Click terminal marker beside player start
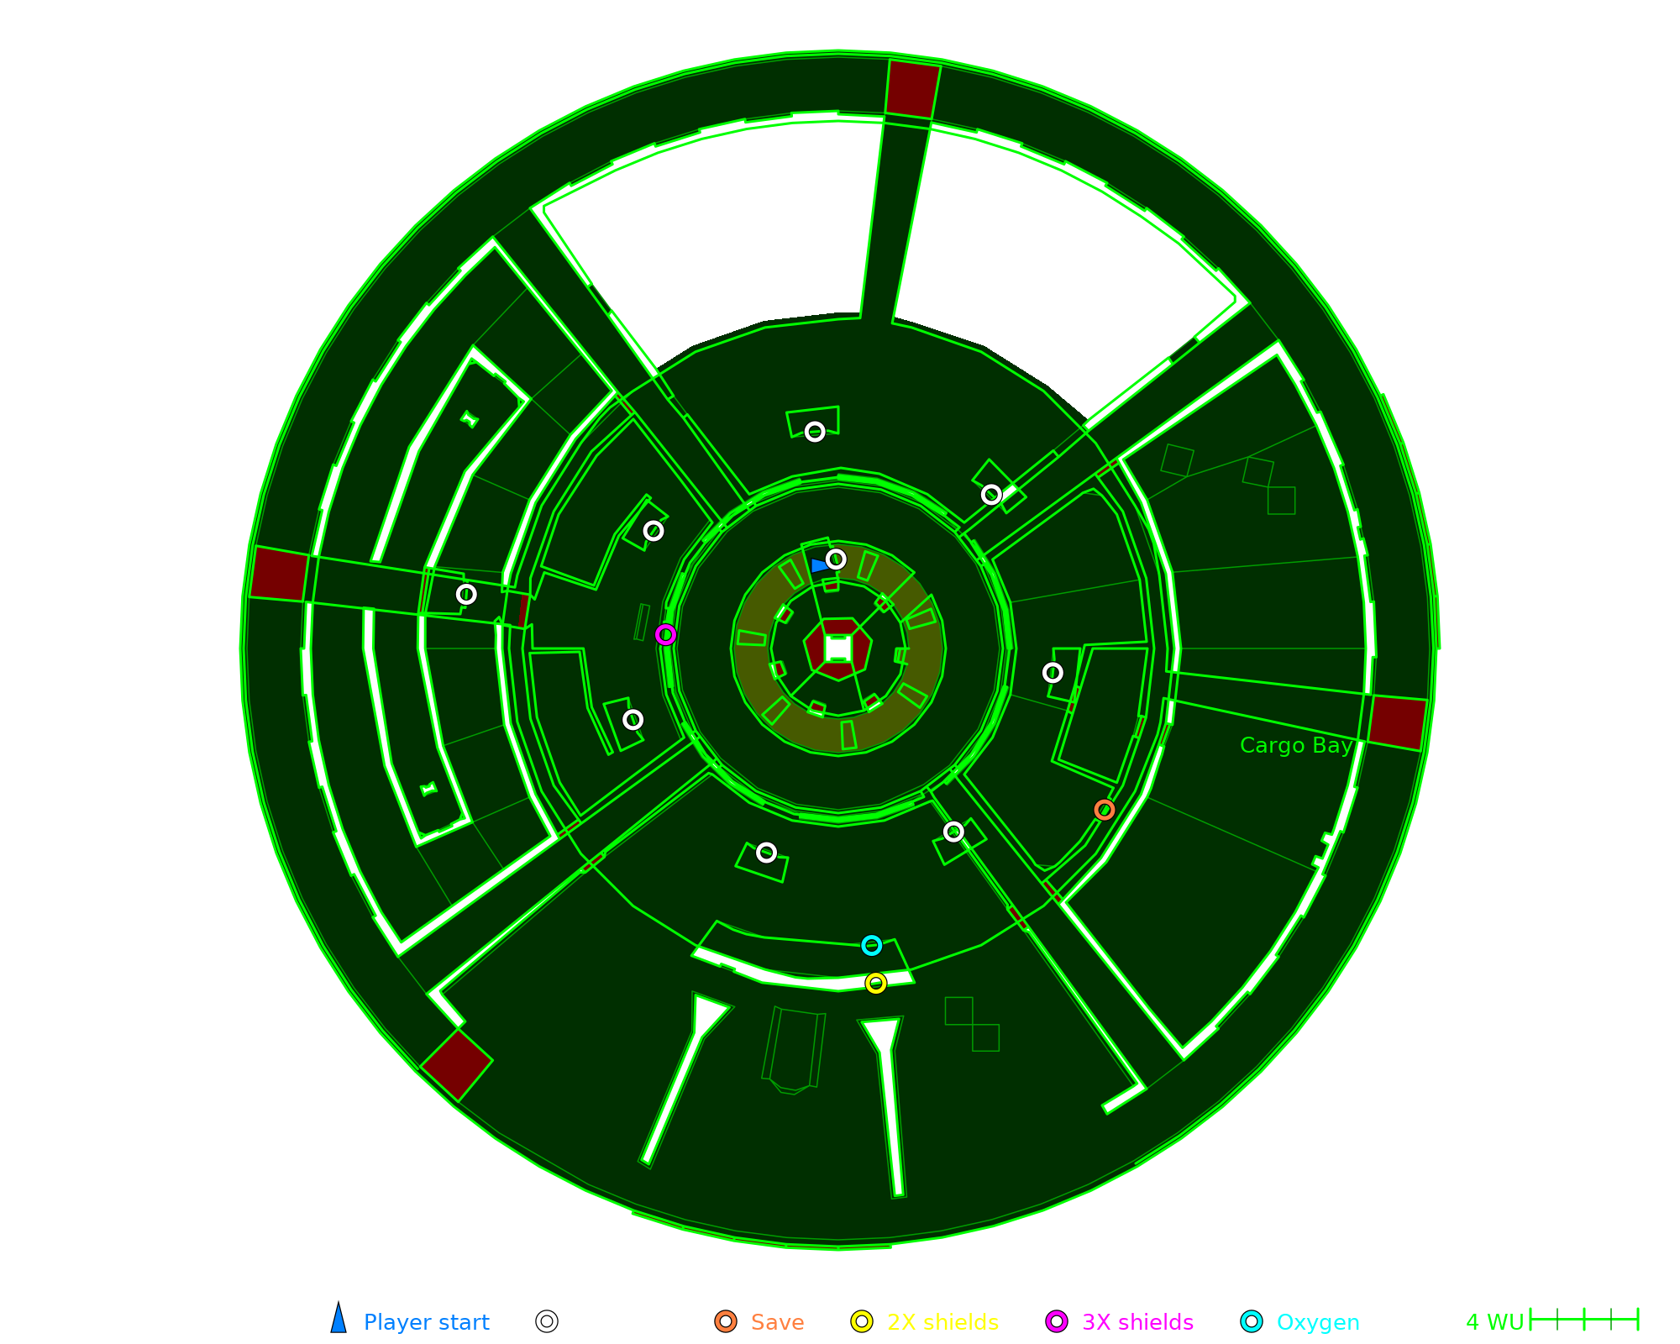This screenshot has width=1680, height=1344. click(836, 559)
